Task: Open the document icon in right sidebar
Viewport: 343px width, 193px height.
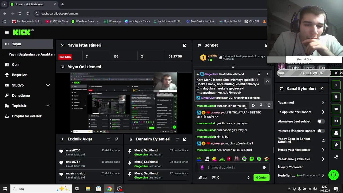Action: pyautogui.click(x=336, y=97)
